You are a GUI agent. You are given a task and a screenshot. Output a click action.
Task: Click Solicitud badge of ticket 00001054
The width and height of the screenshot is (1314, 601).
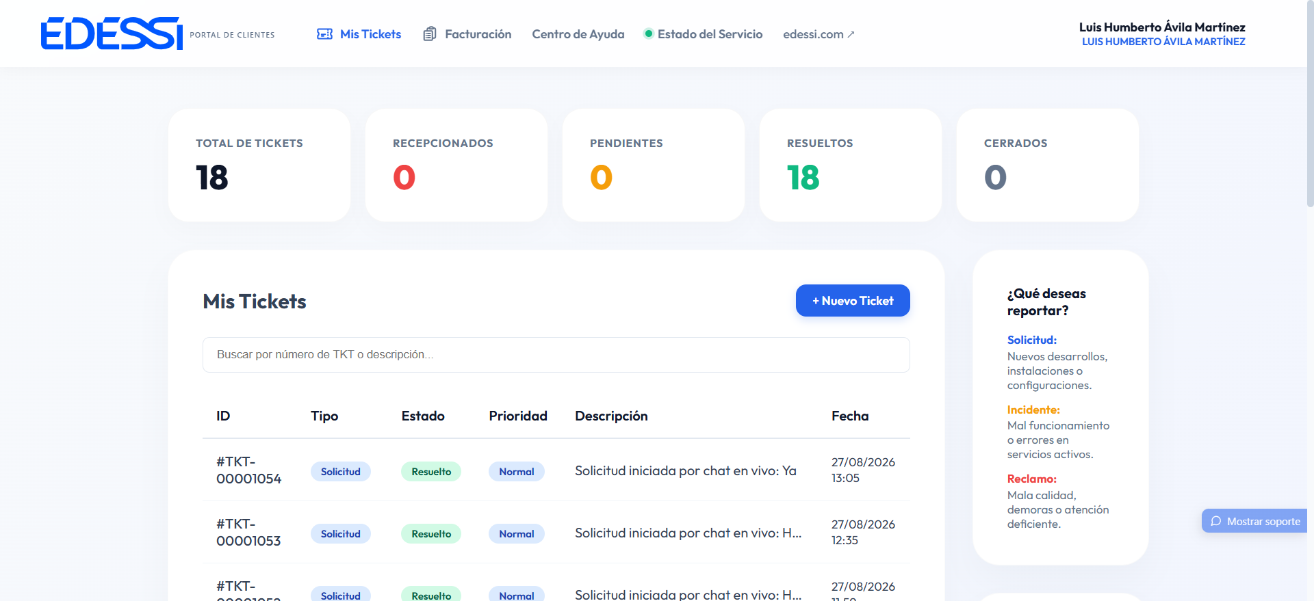click(x=341, y=472)
